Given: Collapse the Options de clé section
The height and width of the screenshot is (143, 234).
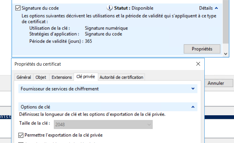Looking at the screenshot, I should pos(193,107).
